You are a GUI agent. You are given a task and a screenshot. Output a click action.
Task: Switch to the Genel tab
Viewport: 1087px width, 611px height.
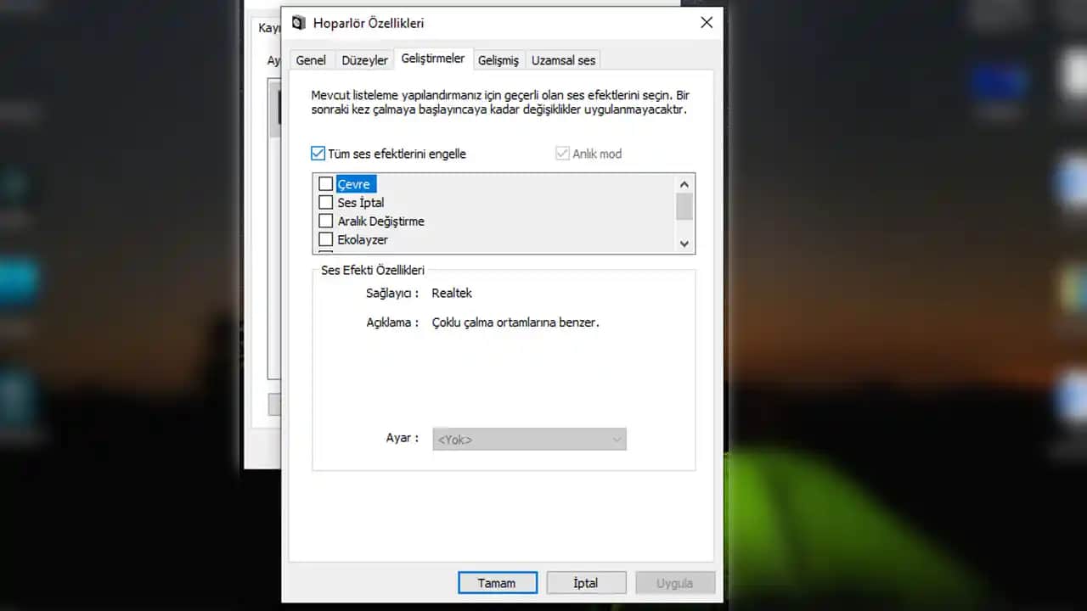[311, 59]
